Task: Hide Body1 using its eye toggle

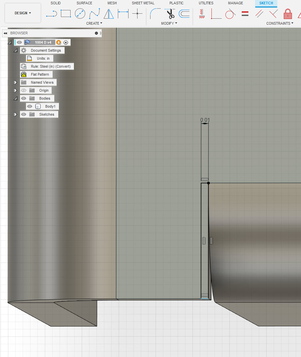Action: [x=30, y=106]
